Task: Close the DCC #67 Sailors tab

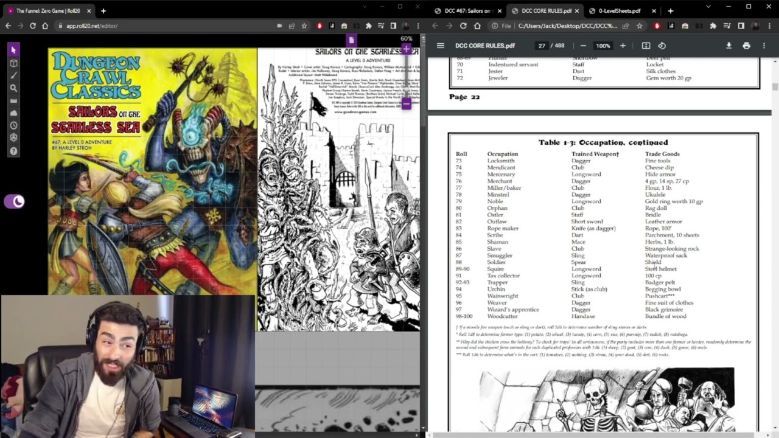Action: point(499,11)
